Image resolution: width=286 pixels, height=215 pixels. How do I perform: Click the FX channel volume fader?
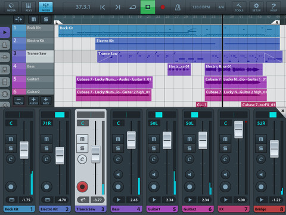pyautogui.click(x=238, y=130)
